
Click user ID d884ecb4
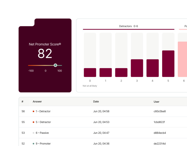pos(160,133)
